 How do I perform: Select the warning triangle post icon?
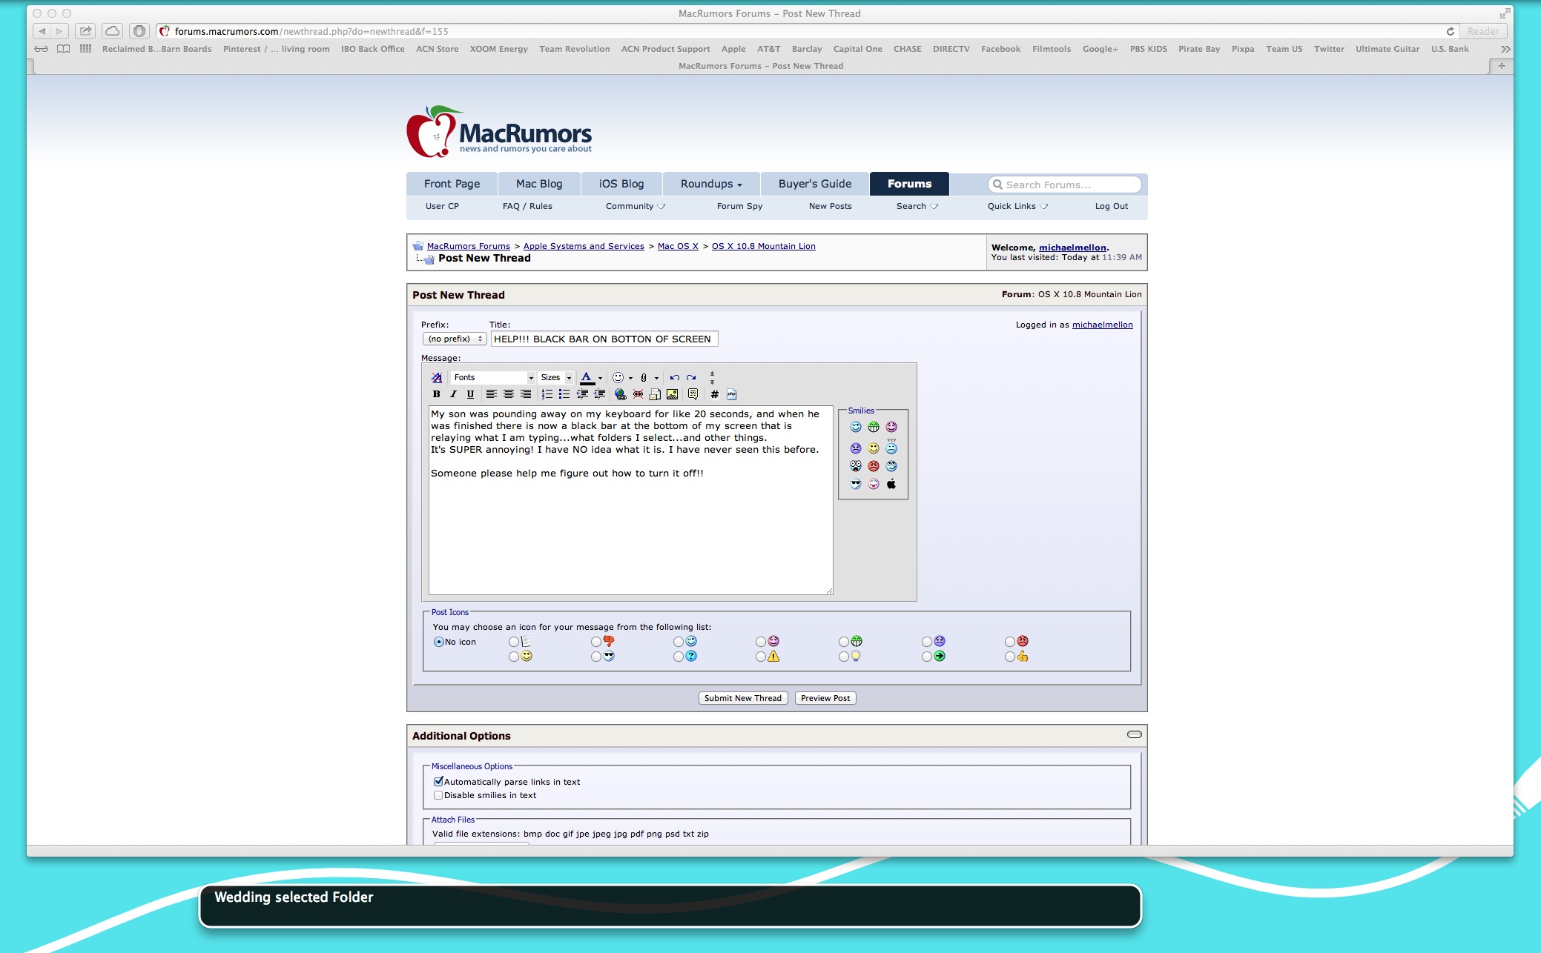[761, 657]
